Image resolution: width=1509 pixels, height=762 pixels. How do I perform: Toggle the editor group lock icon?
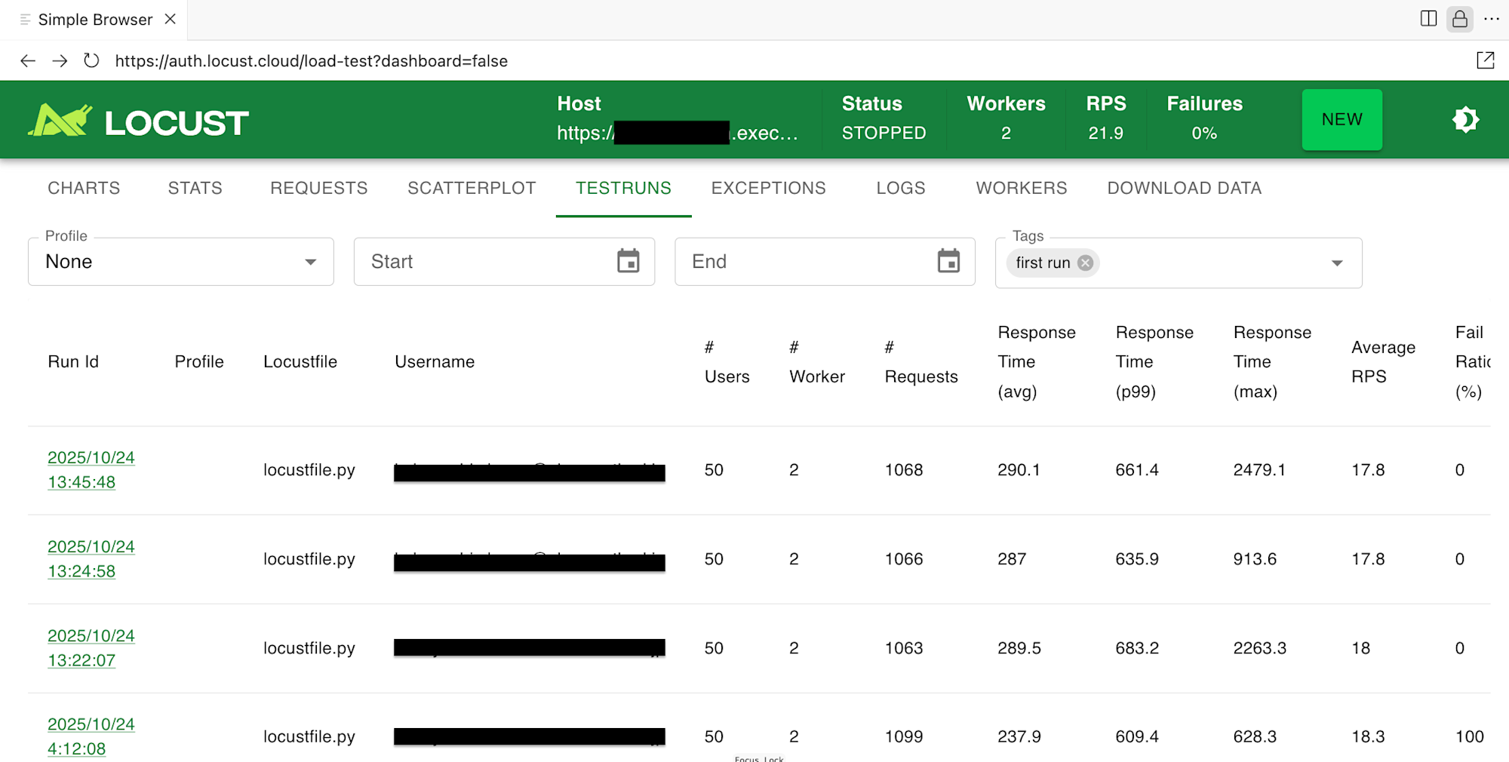coord(1460,19)
